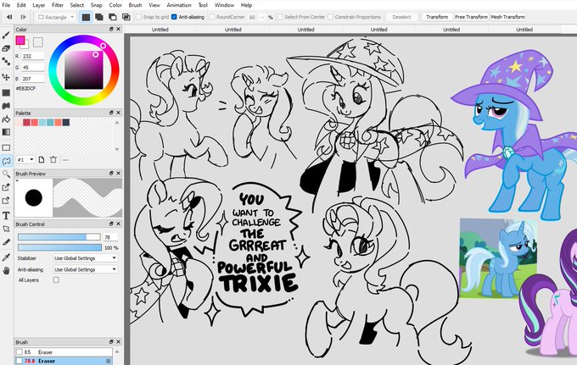Enable the Snap to grid checkbox
Viewport: 577px width, 365px height.
(x=138, y=17)
